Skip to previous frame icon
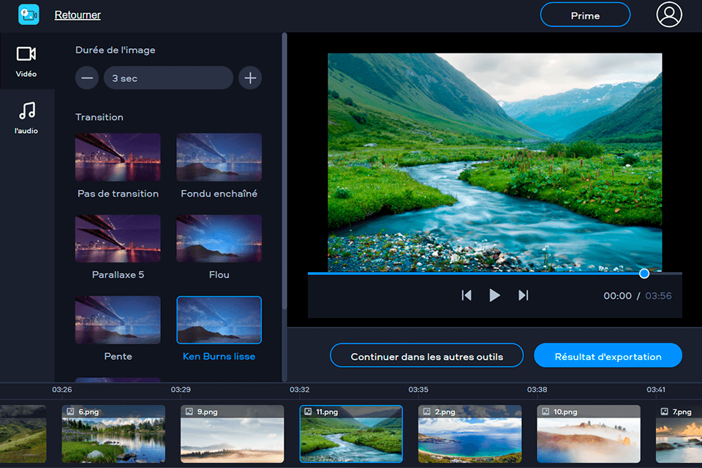The image size is (702, 468). pos(467,295)
